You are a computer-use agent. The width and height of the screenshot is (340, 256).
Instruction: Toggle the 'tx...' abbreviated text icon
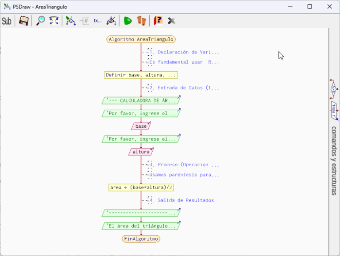(x=98, y=21)
